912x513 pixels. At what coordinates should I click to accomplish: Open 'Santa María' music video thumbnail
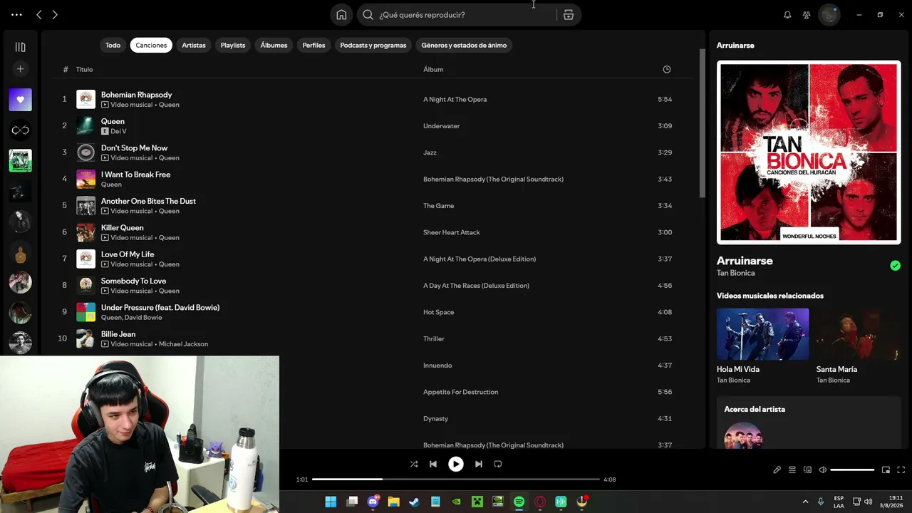[x=859, y=334]
